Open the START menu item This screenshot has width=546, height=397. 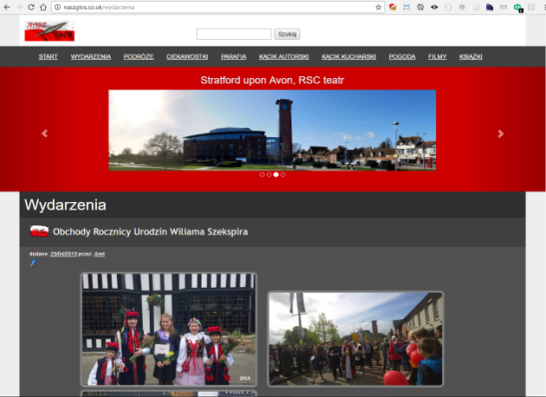48,56
